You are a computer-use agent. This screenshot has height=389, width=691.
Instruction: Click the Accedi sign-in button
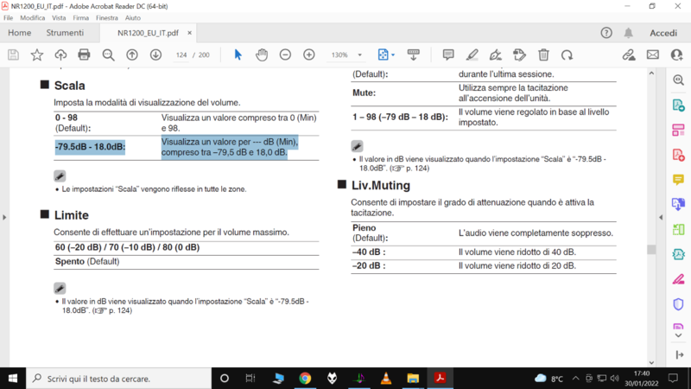[663, 33]
